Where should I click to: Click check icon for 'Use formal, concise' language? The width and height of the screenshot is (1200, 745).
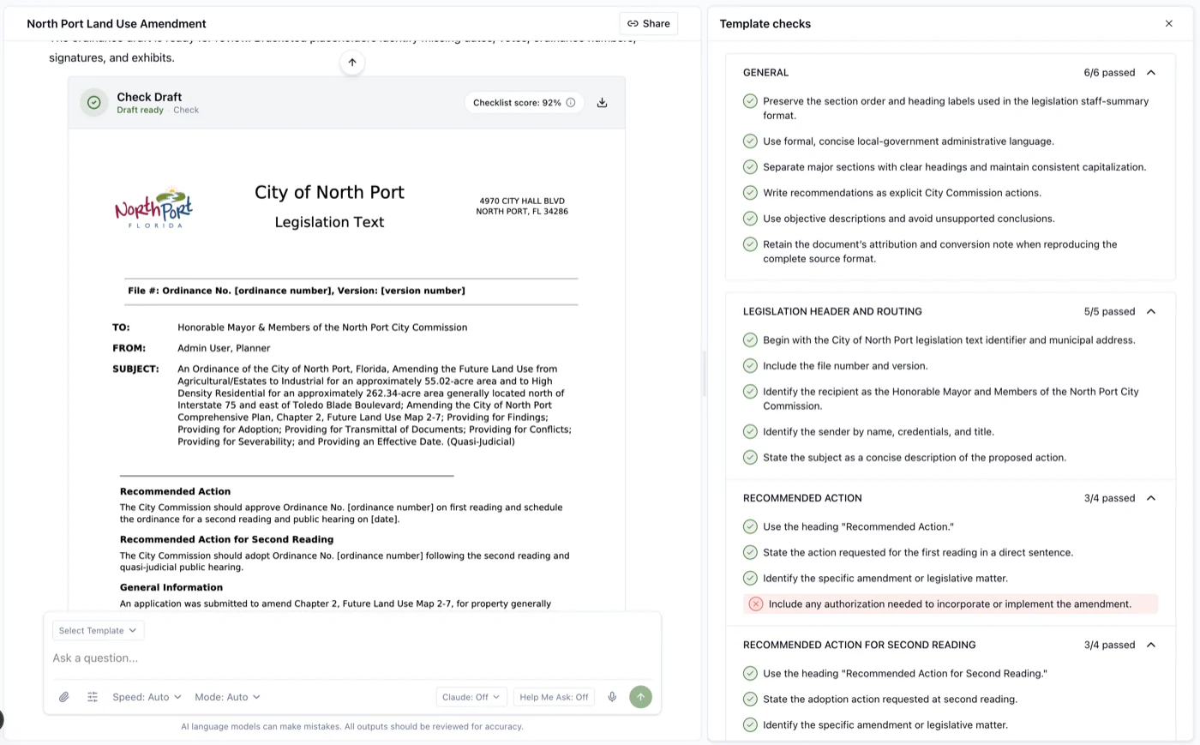(x=750, y=141)
